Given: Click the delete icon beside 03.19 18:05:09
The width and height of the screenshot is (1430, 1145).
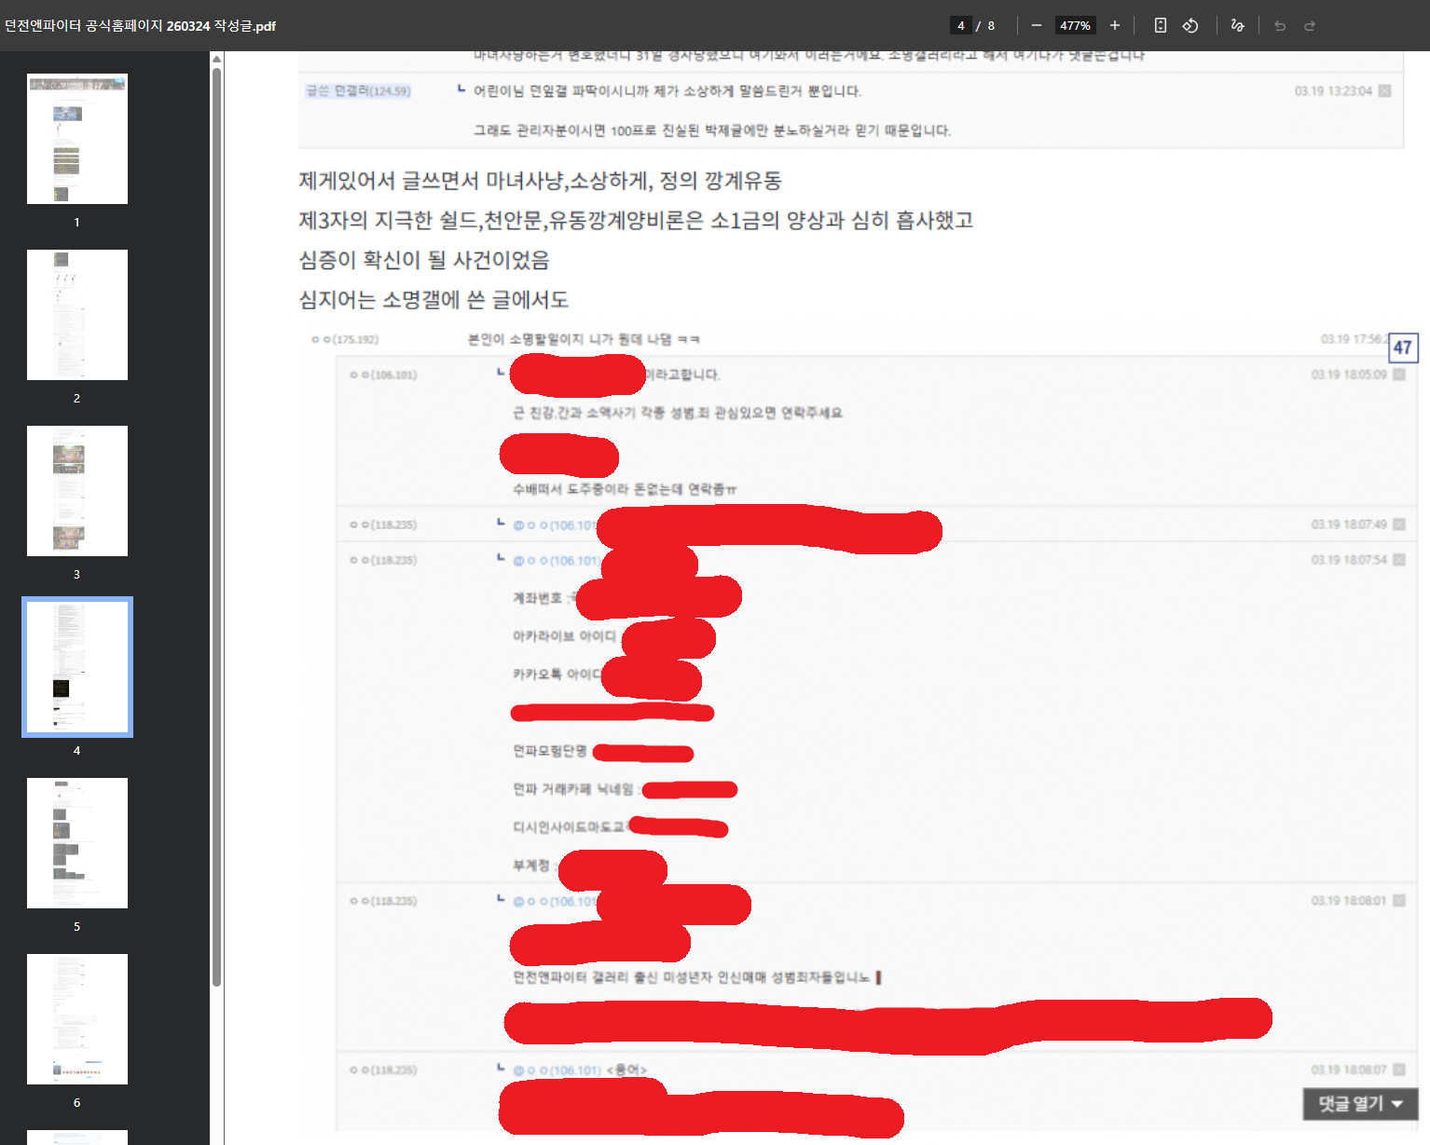Looking at the screenshot, I should [1399, 375].
